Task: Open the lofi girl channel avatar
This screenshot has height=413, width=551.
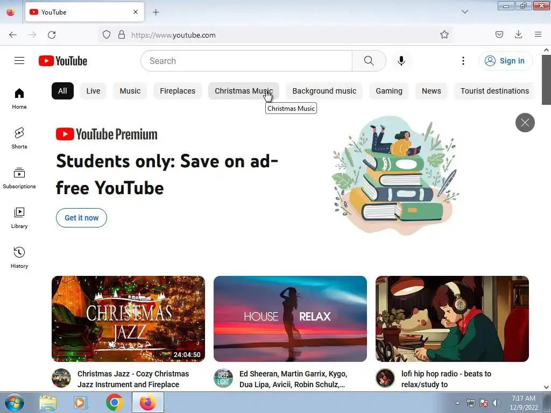Action: pos(385,378)
